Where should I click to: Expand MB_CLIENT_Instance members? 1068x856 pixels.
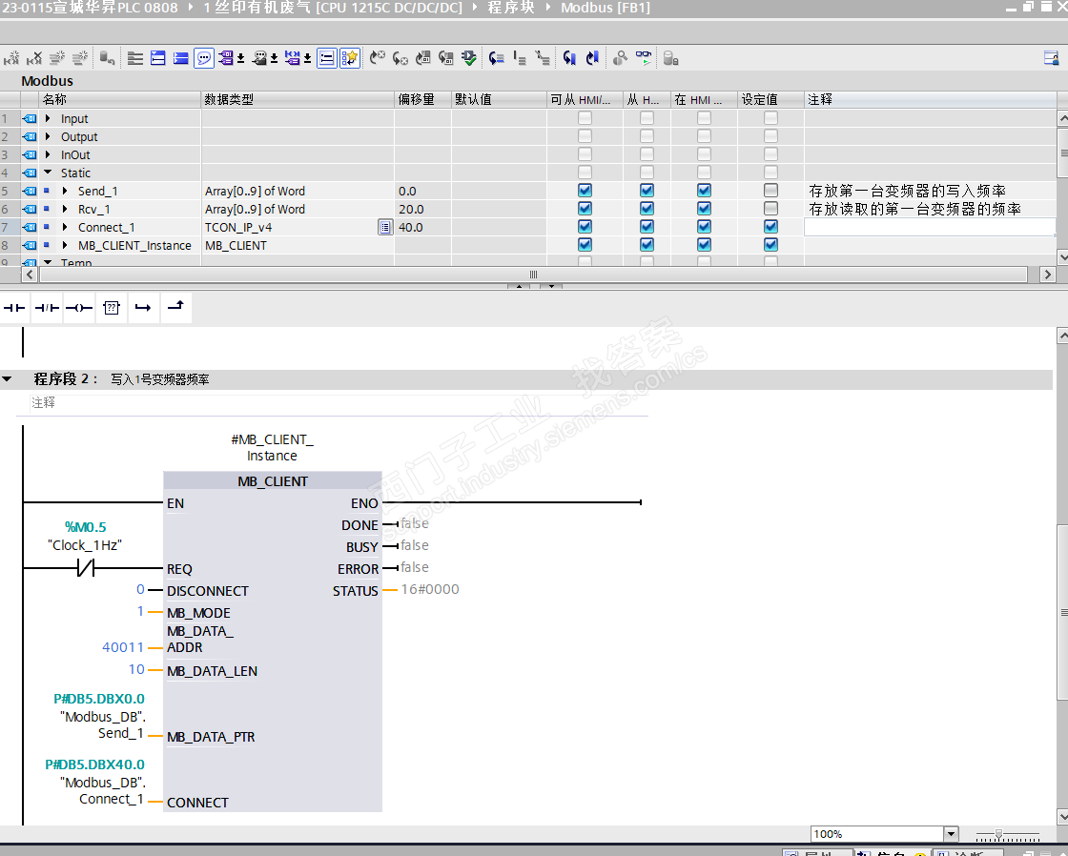point(65,245)
